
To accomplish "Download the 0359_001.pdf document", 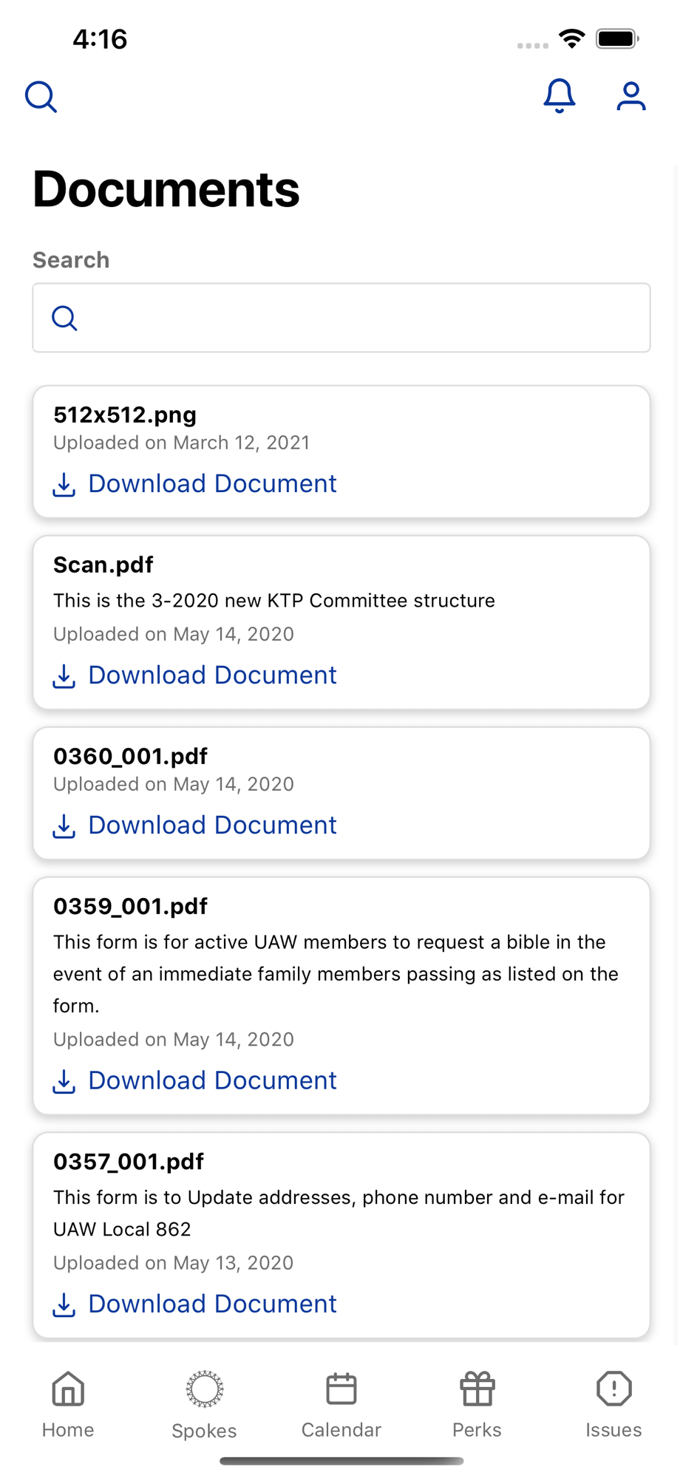I will [x=212, y=1081].
